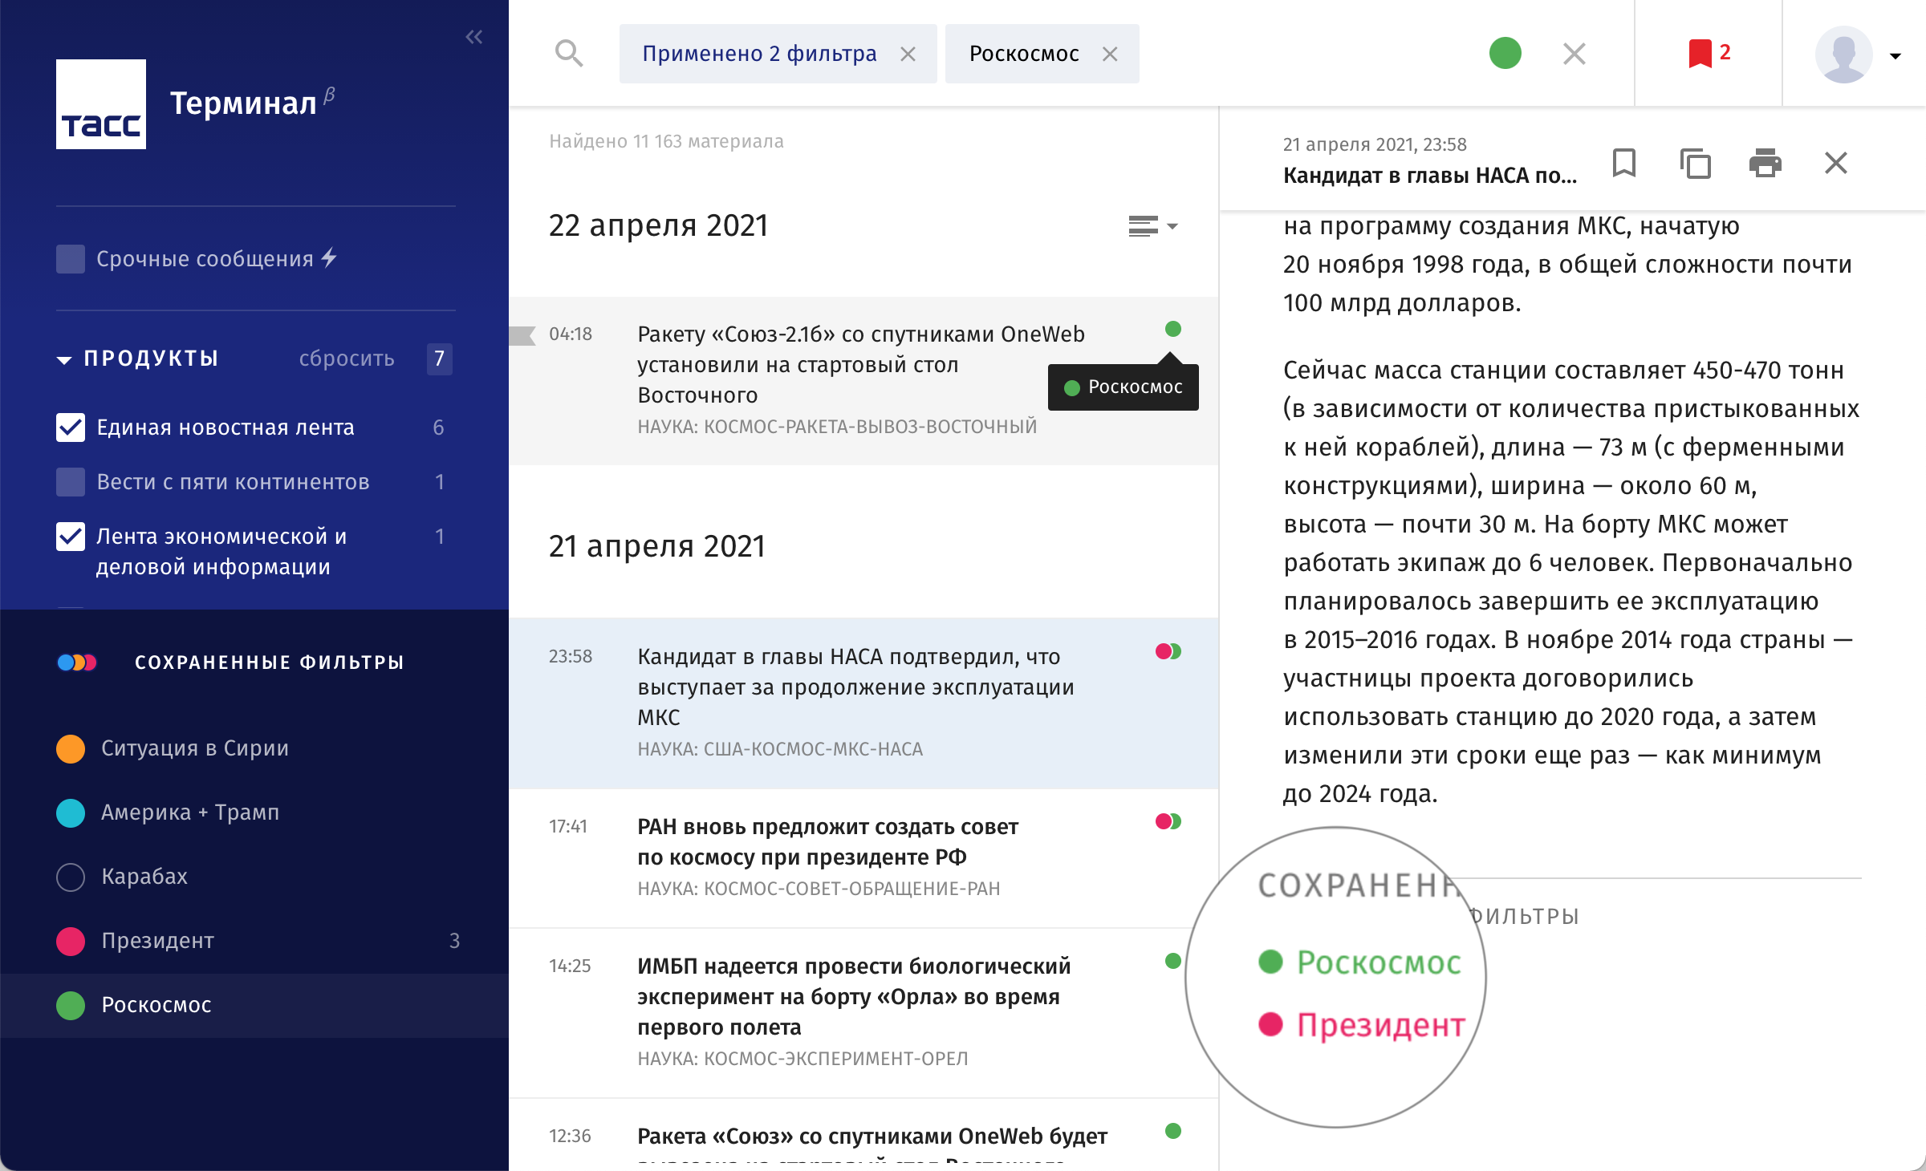Click green filter dot on 14:25 item

[1173, 961]
